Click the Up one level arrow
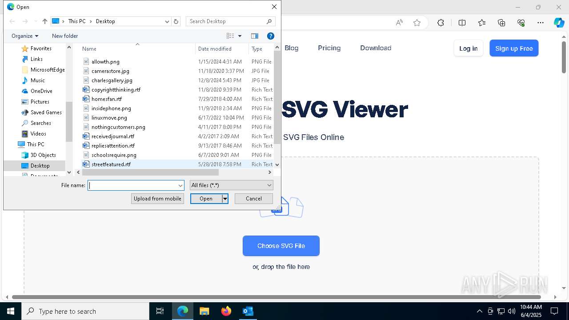The image size is (569, 320). 44,21
